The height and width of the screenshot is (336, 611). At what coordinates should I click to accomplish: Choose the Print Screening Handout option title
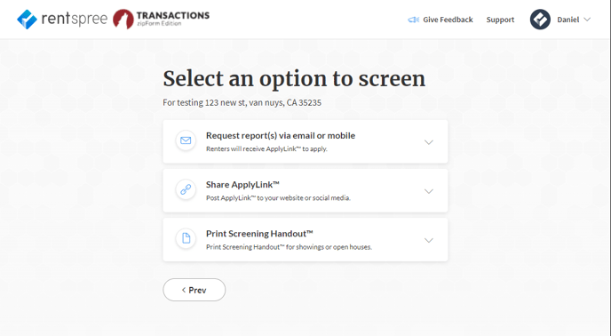point(259,234)
